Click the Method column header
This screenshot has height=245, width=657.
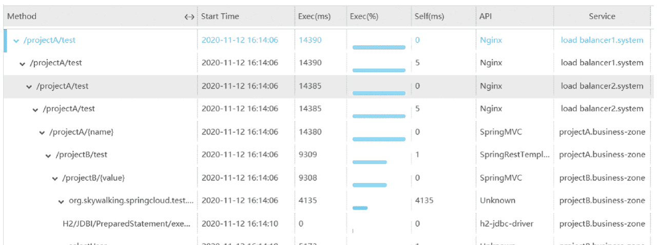coord(22,16)
